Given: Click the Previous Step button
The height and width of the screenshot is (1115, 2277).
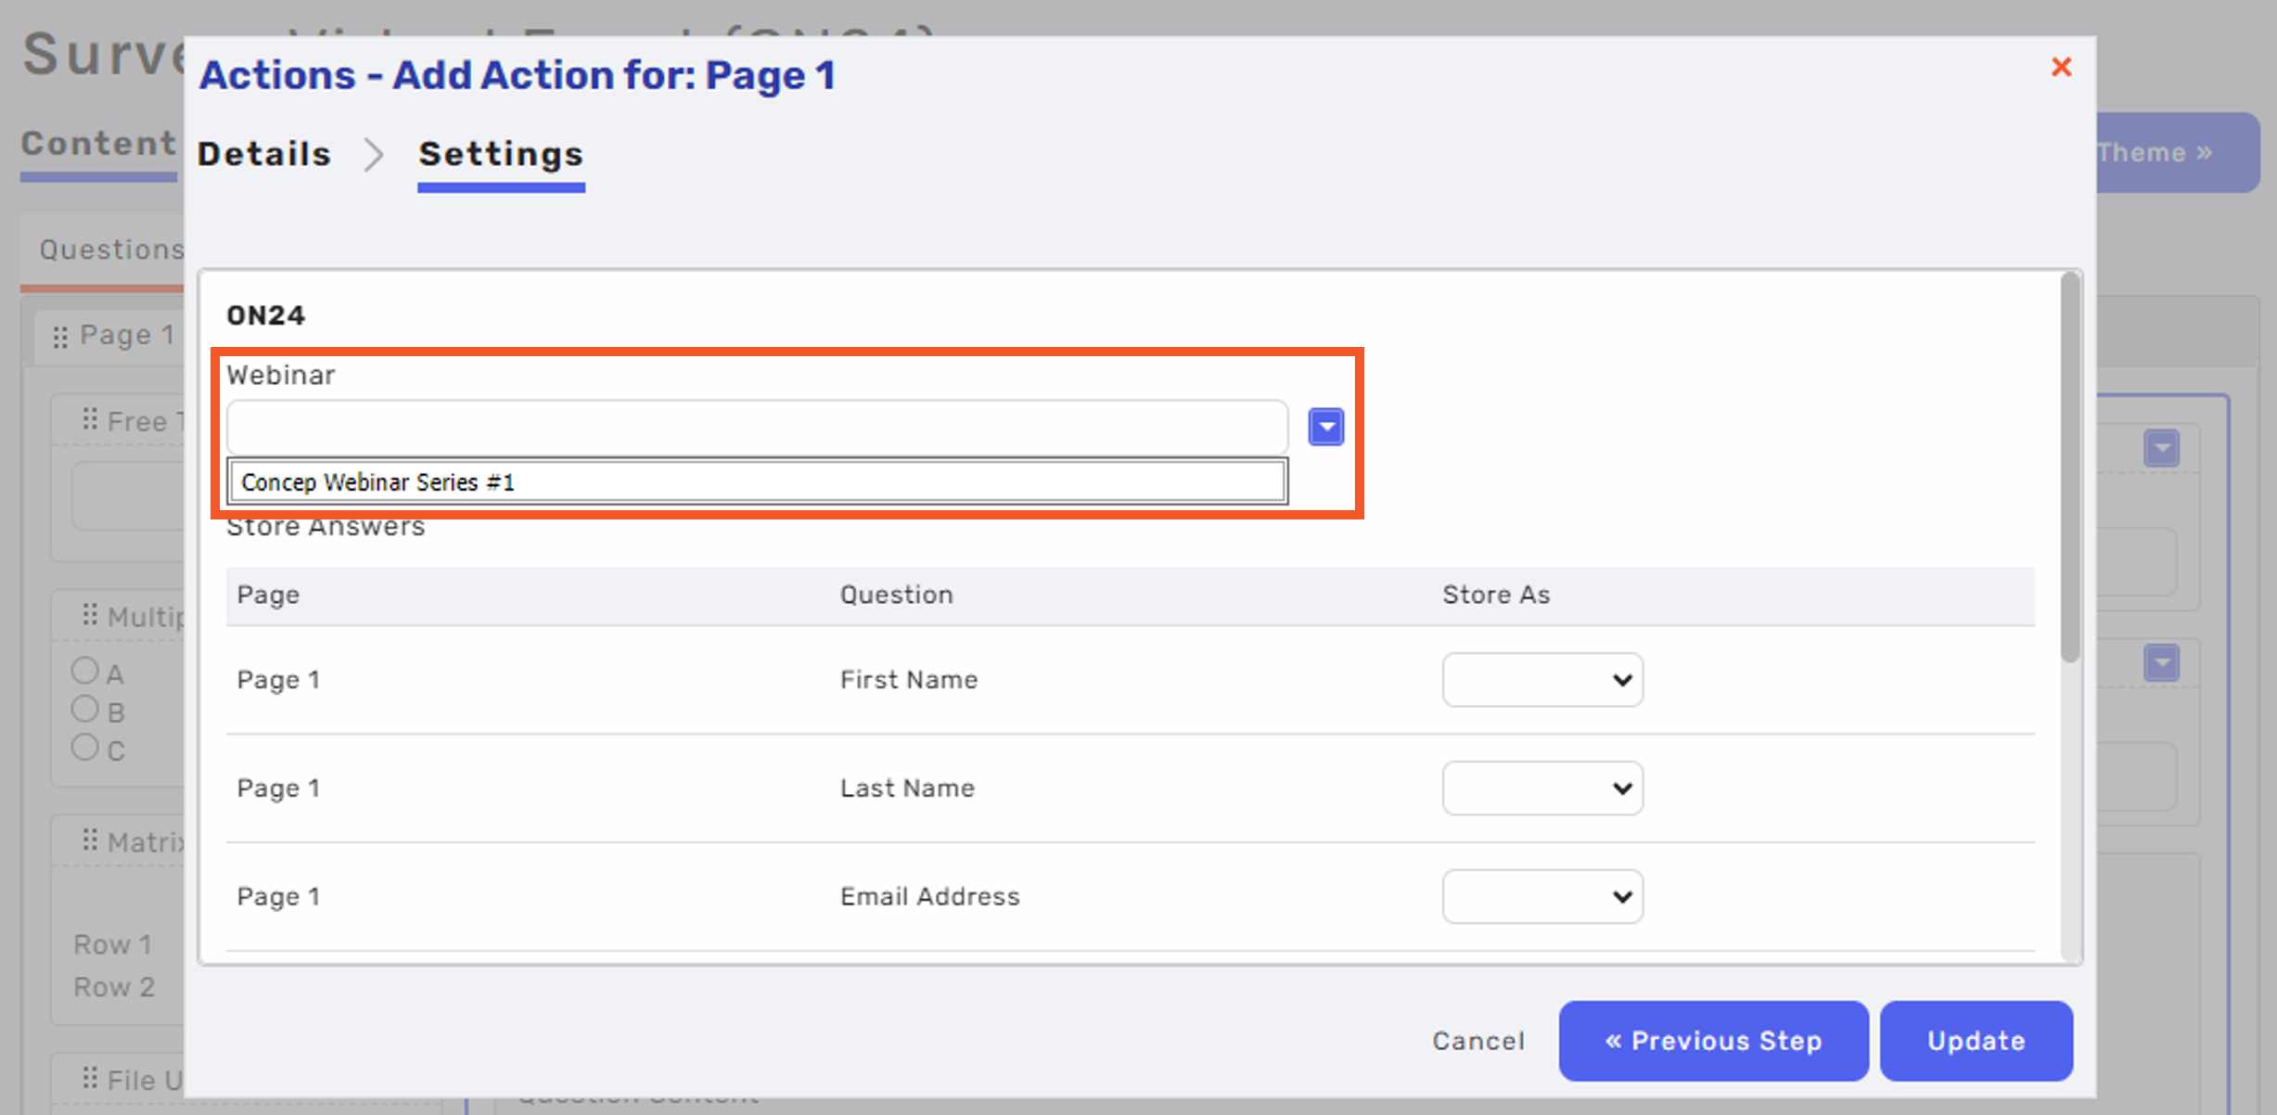Looking at the screenshot, I should point(1713,1041).
